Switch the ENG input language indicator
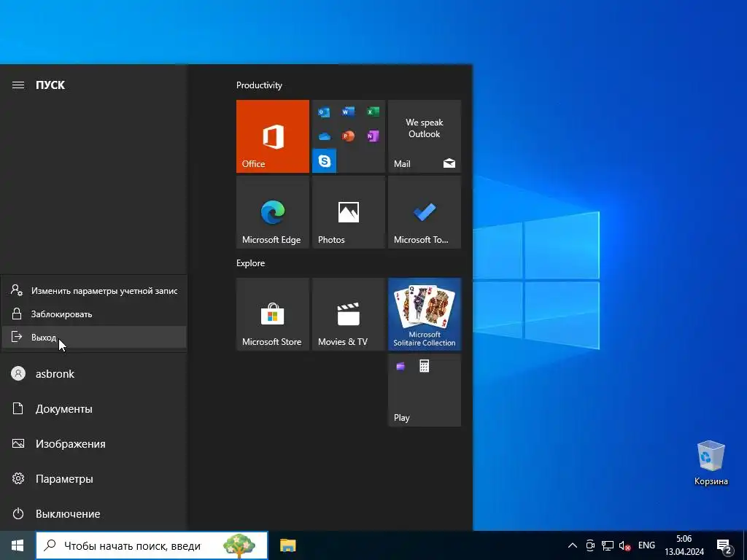This screenshot has width=747, height=560. 646,545
